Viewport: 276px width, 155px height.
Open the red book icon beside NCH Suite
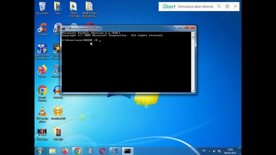58,134
